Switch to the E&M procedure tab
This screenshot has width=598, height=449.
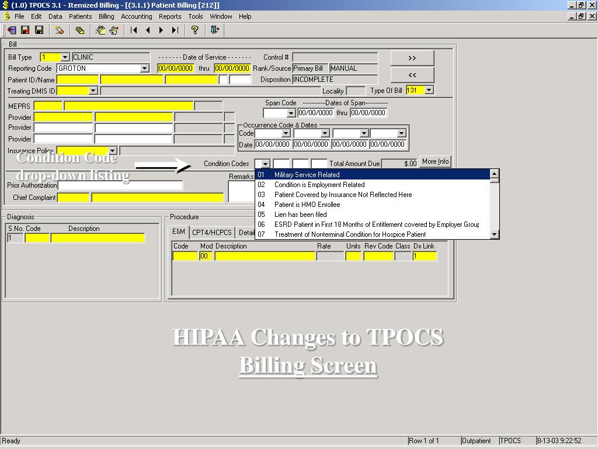point(179,232)
